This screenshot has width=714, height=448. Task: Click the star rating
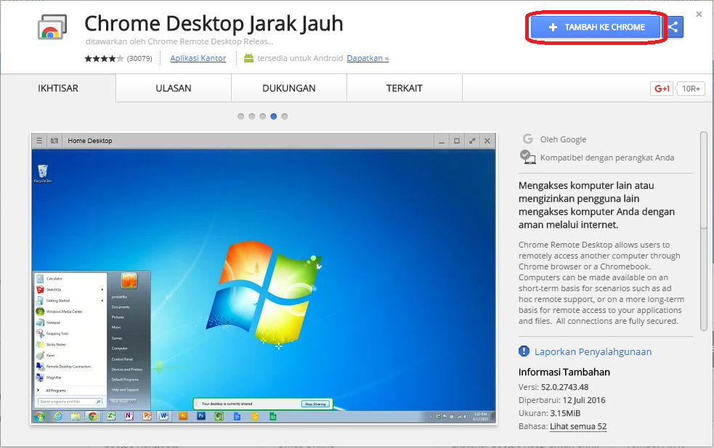(x=104, y=58)
